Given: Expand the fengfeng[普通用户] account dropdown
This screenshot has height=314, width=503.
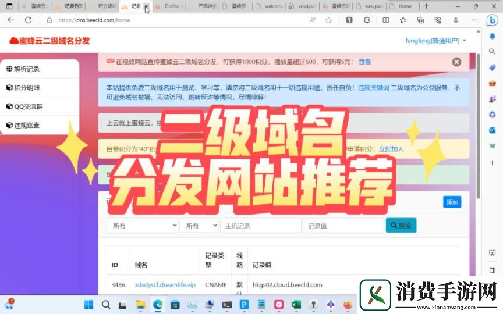Looking at the screenshot, I should click(x=435, y=41).
